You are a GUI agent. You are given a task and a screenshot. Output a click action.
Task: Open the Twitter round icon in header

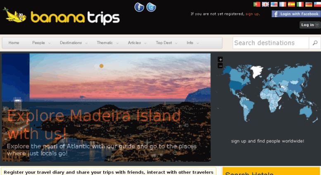coord(151,7)
